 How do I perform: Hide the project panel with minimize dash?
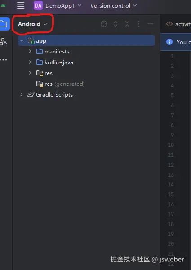click(151, 24)
